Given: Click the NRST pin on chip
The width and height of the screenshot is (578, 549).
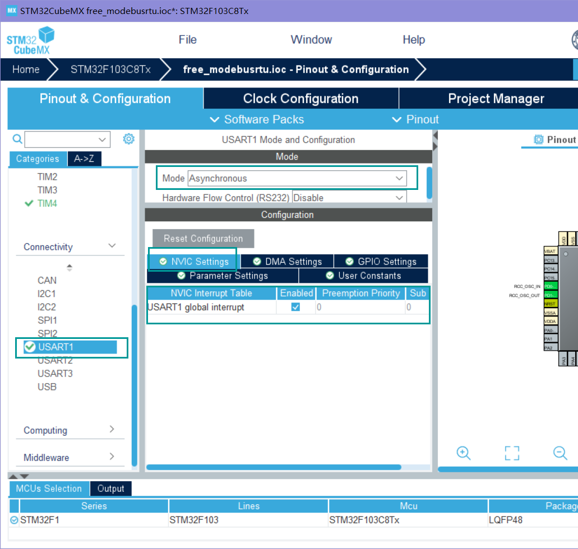Looking at the screenshot, I should 551,304.
